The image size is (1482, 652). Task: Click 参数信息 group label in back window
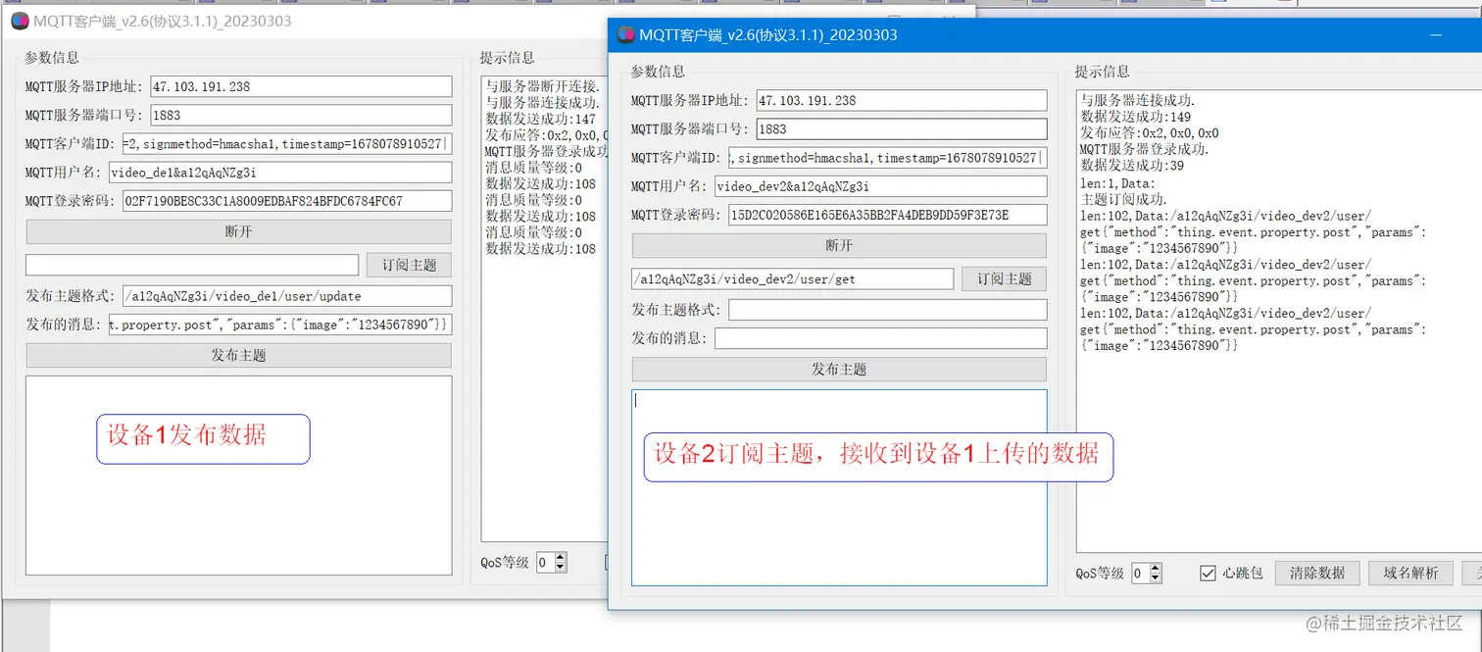pyautogui.click(x=52, y=58)
